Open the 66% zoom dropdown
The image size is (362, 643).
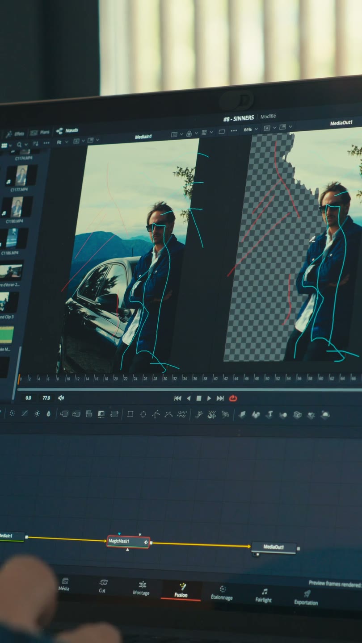[250, 129]
